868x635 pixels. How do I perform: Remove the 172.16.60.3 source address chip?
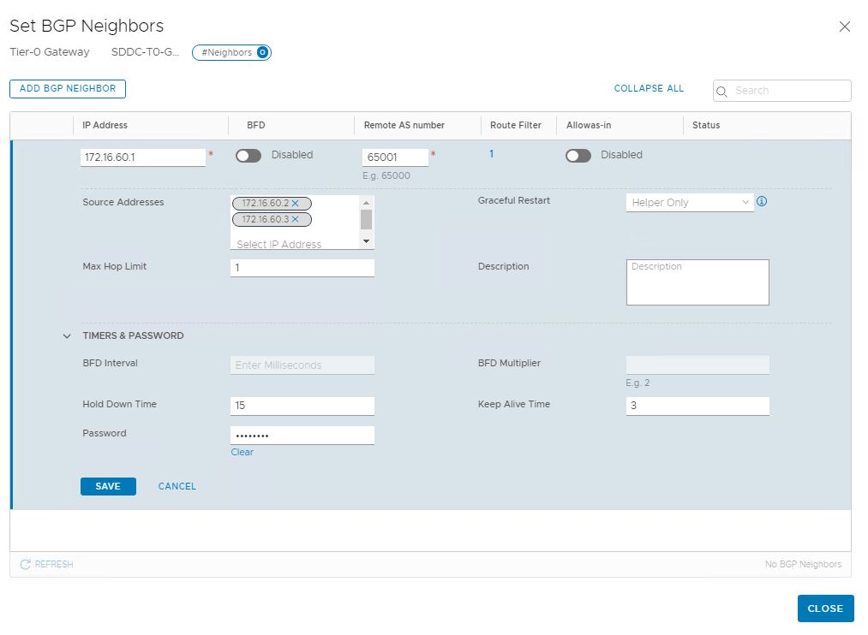click(295, 220)
